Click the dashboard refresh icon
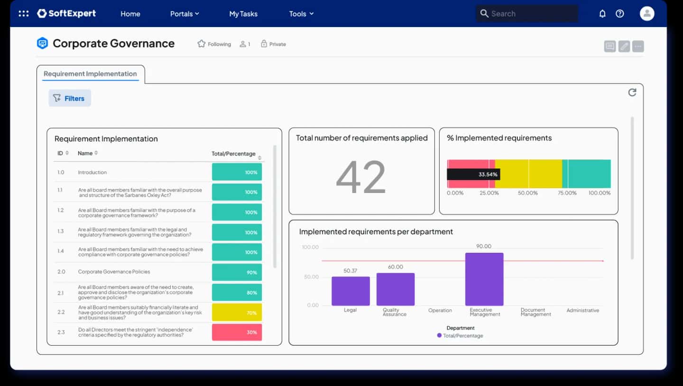 632,92
